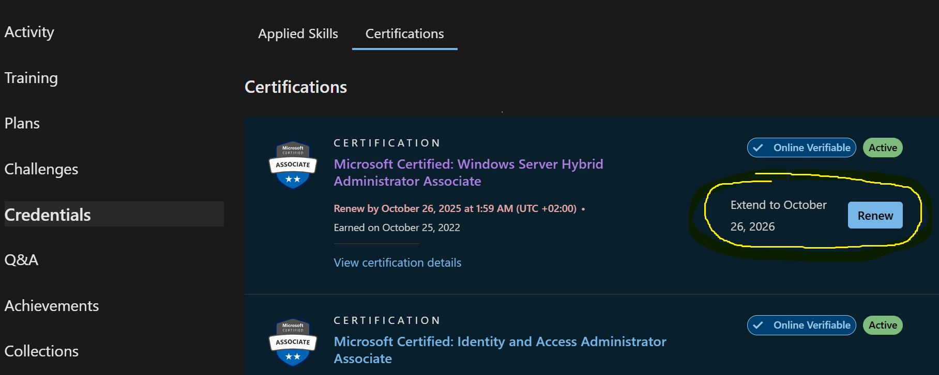Open Plans in the sidebar
This screenshot has width=939, height=375.
pyautogui.click(x=22, y=123)
